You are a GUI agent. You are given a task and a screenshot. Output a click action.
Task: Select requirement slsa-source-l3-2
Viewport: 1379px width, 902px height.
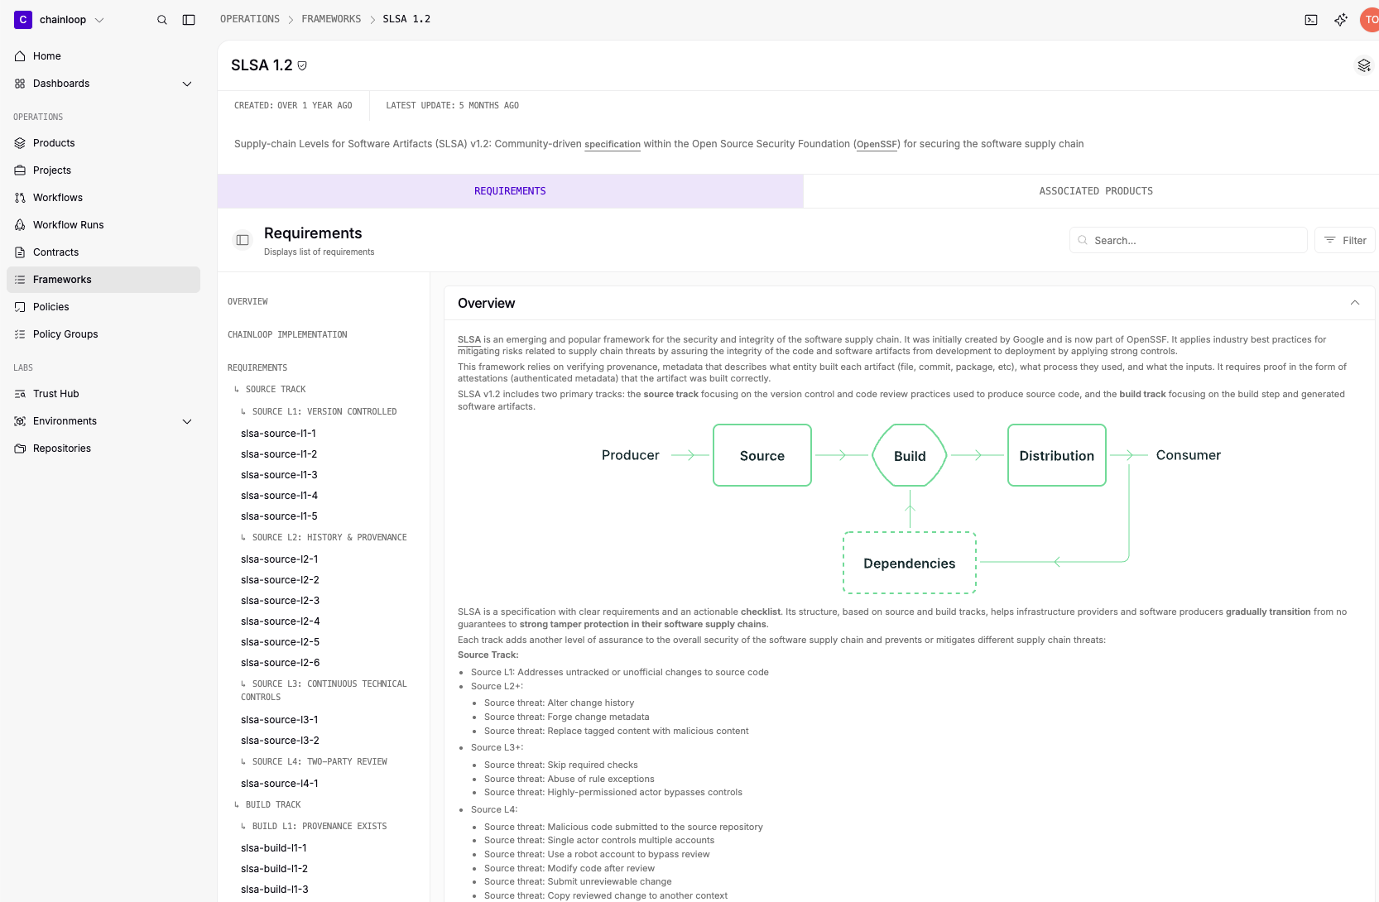[280, 741]
